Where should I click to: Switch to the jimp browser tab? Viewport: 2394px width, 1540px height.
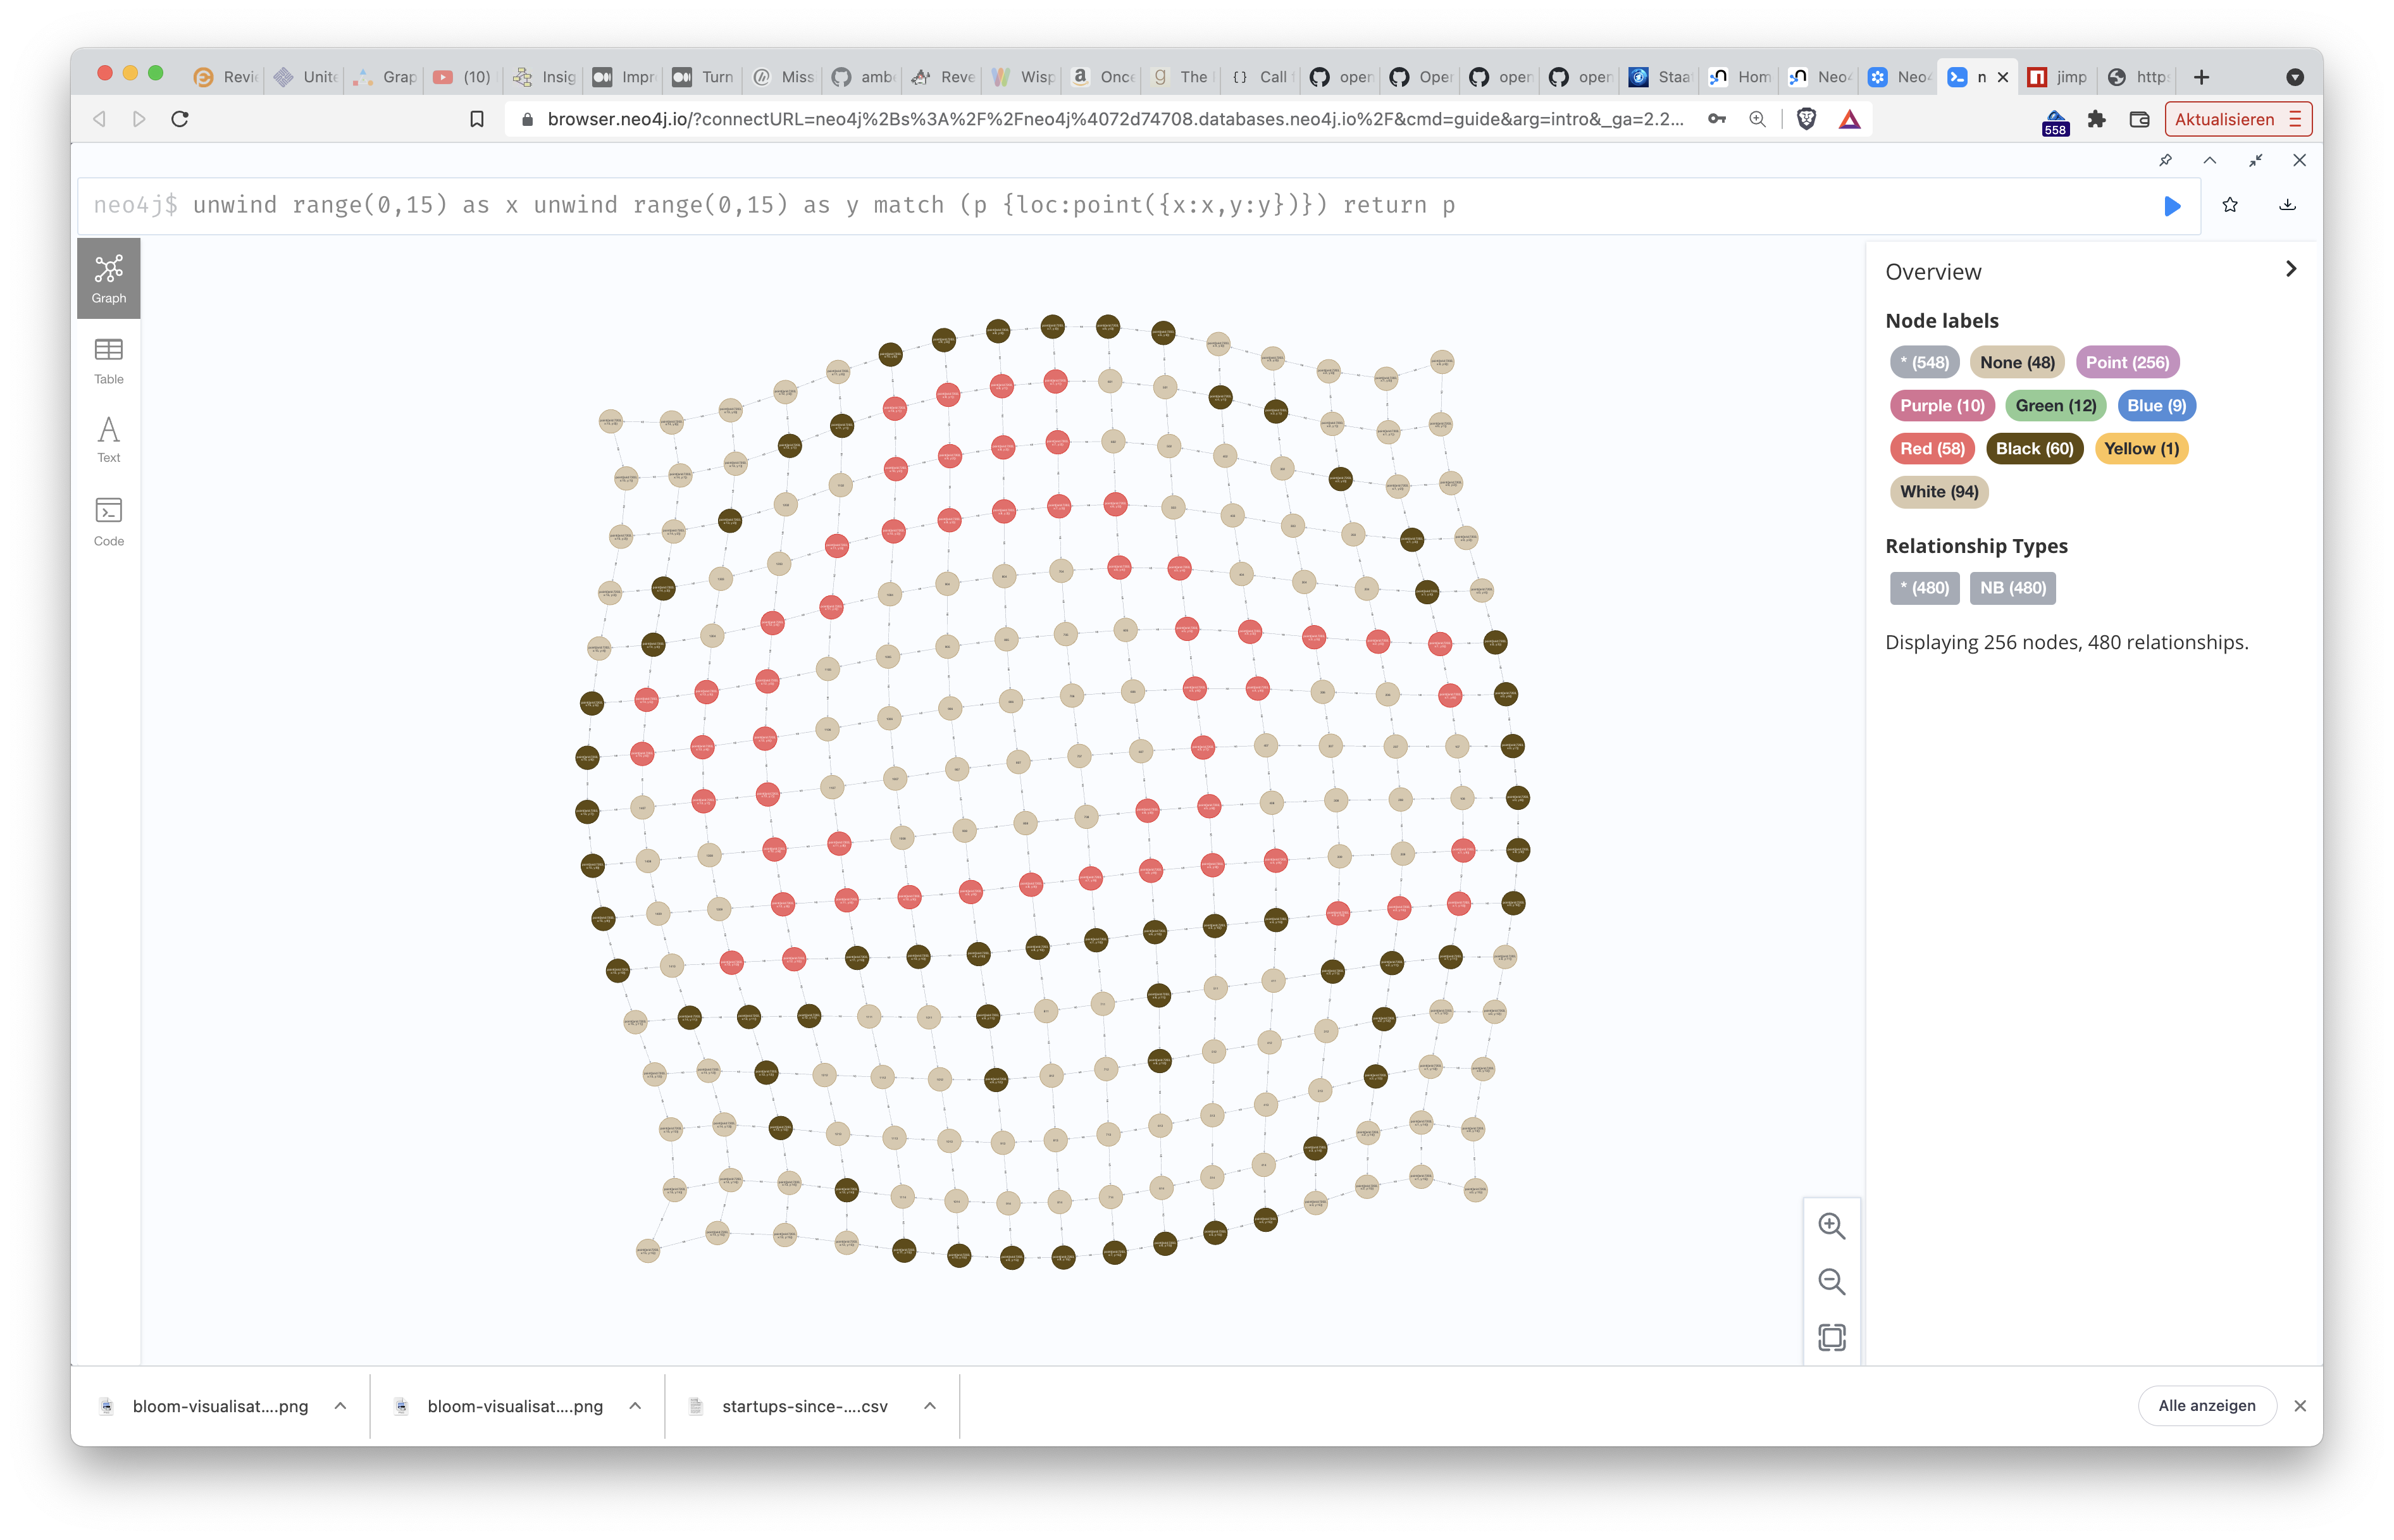tap(2056, 77)
